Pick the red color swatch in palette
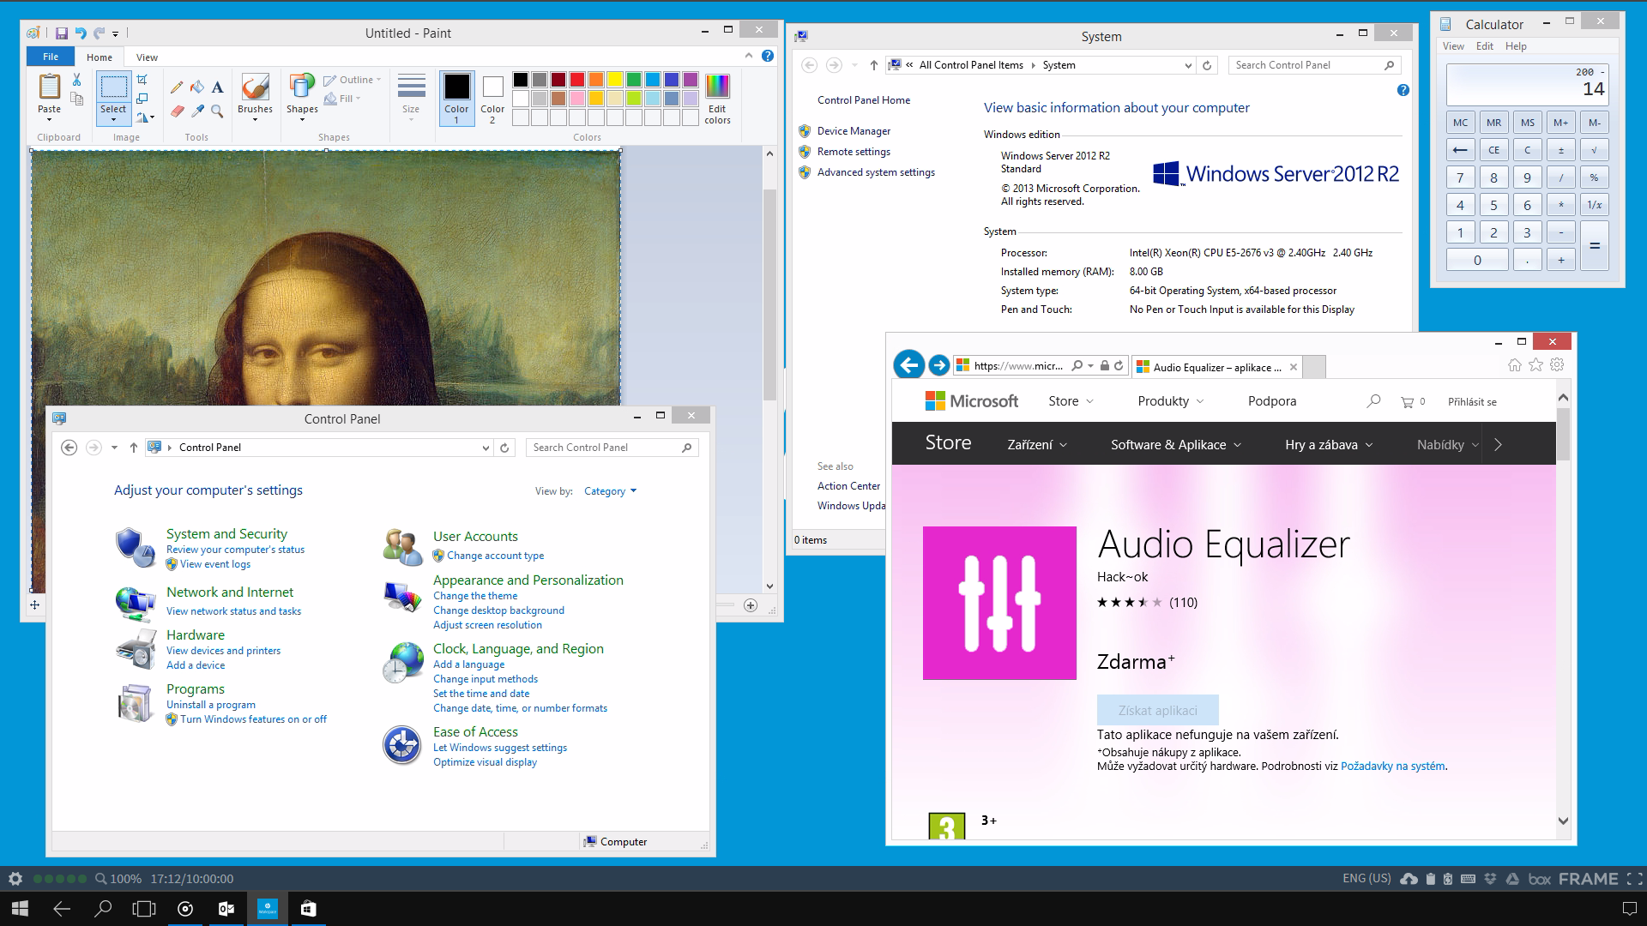The image size is (1647, 926). tap(577, 80)
